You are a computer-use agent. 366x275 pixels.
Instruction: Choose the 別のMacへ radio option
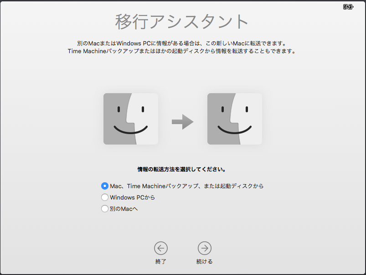click(x=104, y=209)
